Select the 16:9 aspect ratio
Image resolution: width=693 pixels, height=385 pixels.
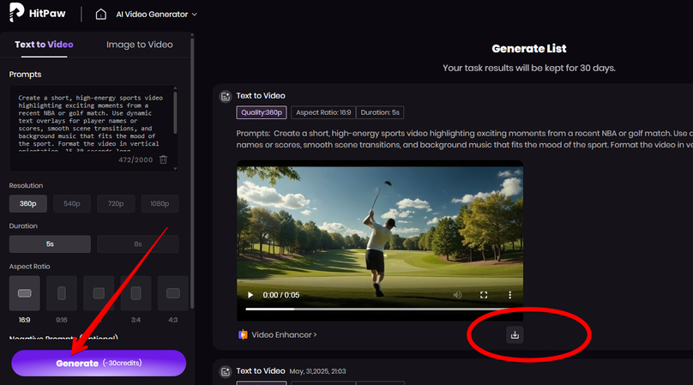(24, 293)
